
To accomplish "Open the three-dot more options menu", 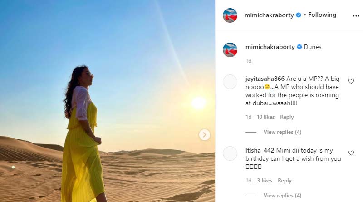I will (356, 16).
